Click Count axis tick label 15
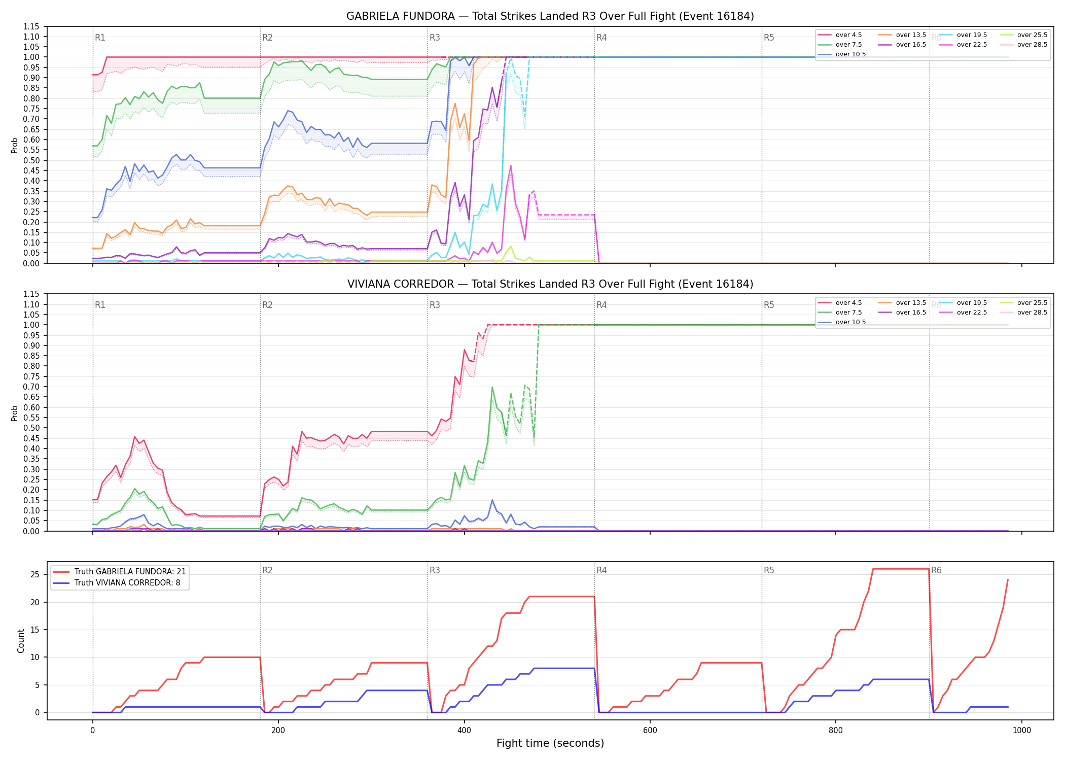This screenshot has width=1065, height=761. (35, 630)
